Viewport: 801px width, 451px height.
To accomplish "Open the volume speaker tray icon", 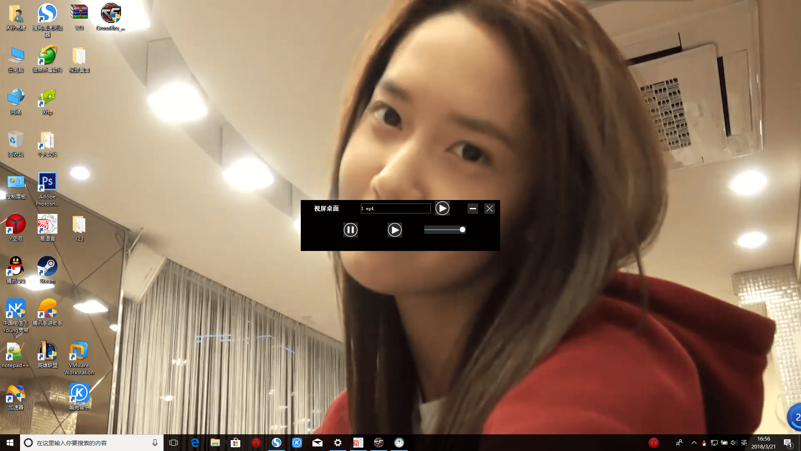I will pos(734,443).
